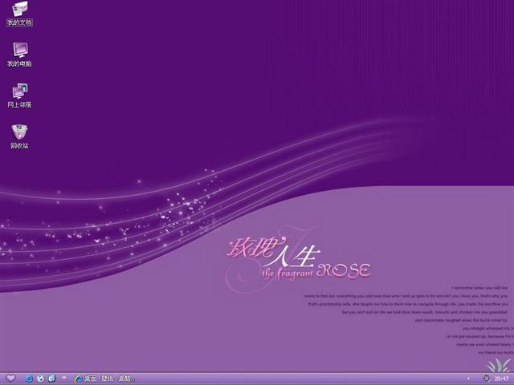Screen dimensions: 514x385
Task: Click the 我的电脑 label text
Action: tap(19, 63)
